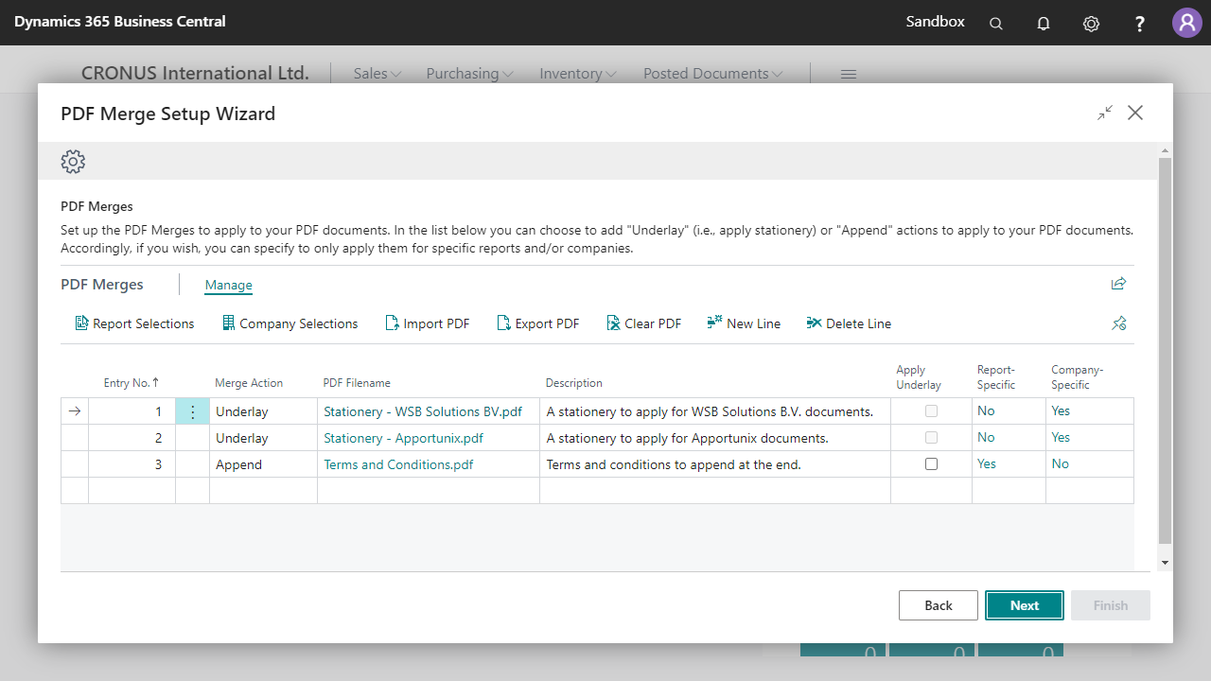The width and height of the screenshot is (1211, 681).
Task: Click the Description cell for entry 3
Action: click(714, 464)
